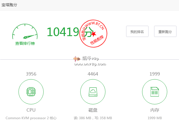Click the CPU label text
The width and height of the screenshot is (179, 122).
pos(31,110)
